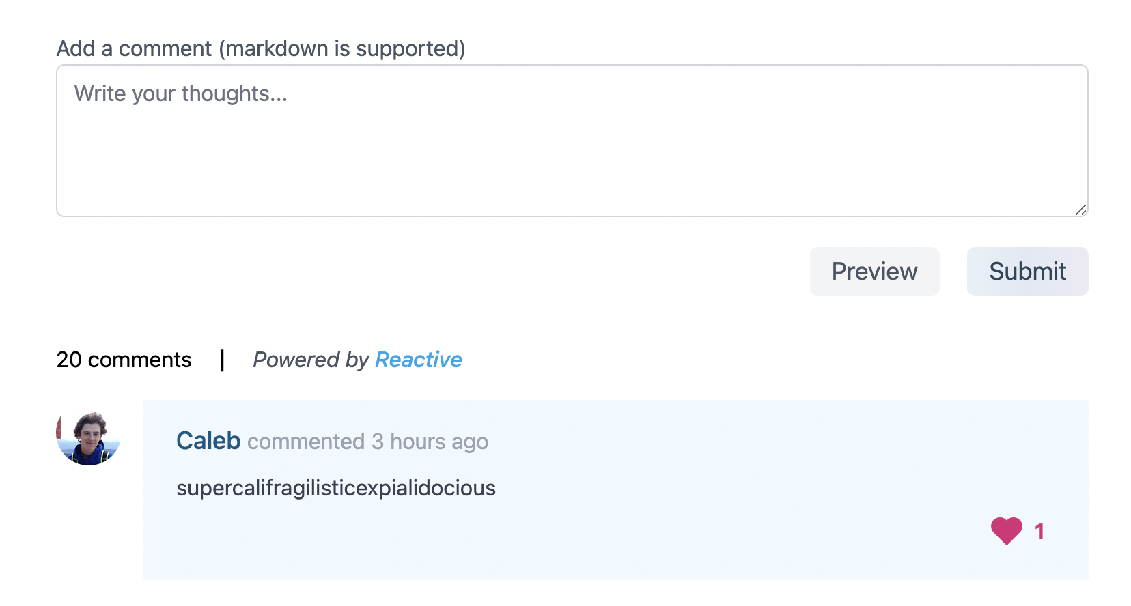Select the Caleb username link
1131x606 pixels.
[208, 441]
